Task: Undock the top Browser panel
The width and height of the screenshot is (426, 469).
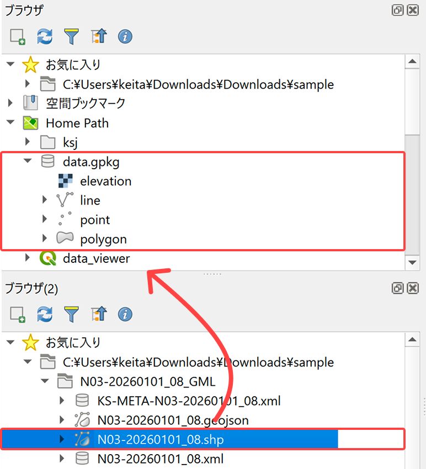Action: (x=397, y=10)
